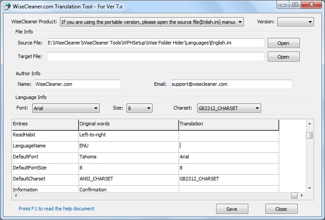Click the Confirmation original words cell

pyautogui.click(x=129, y=189)
